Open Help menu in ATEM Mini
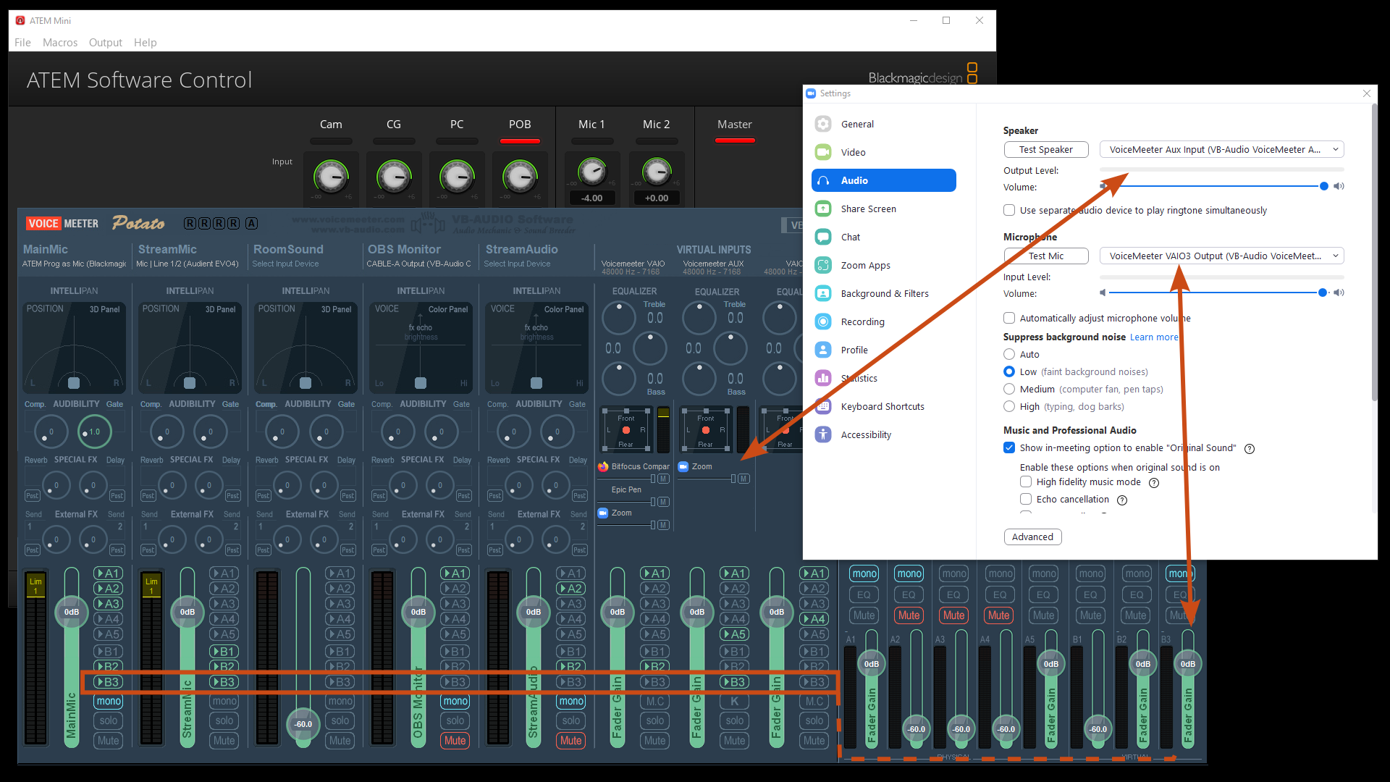Screen dimensions: 1390x782 (145, 42)
